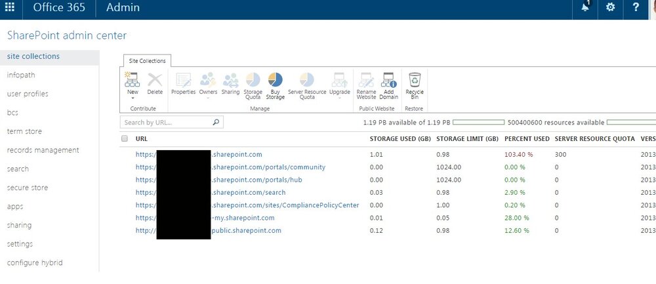Sort by PERCENT USED column header
Image resolution: width=656 pixels, height=284 pixels.
click(527, 139)
